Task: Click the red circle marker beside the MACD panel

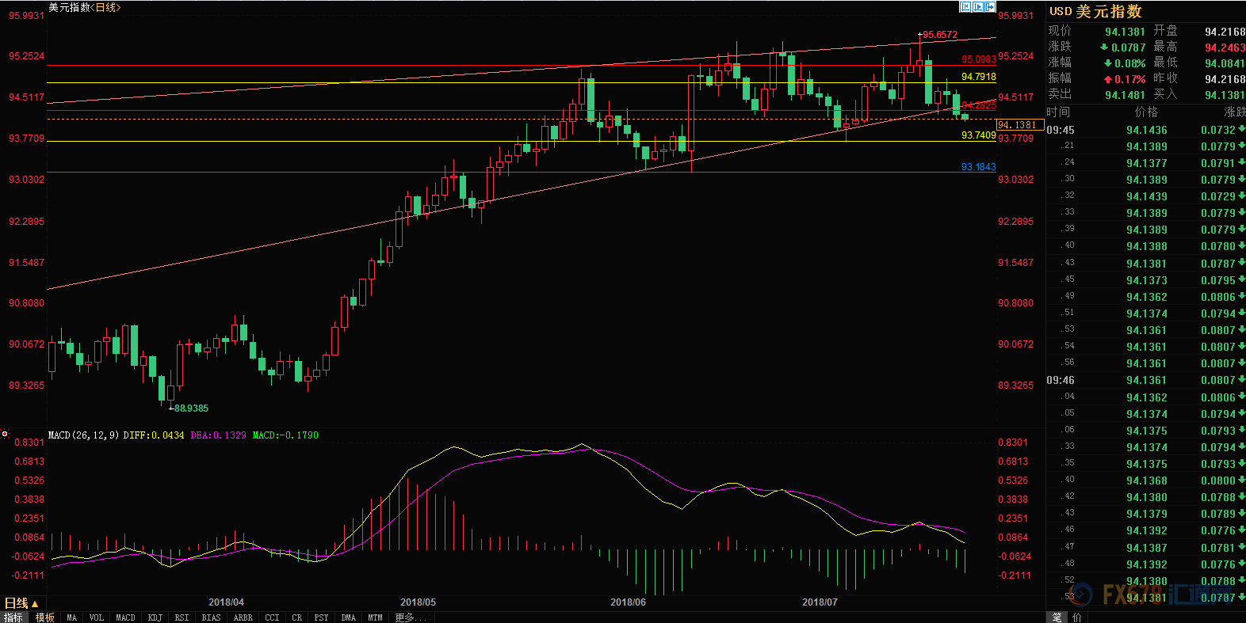Action: pyautogui.click(x=5, y=434)
